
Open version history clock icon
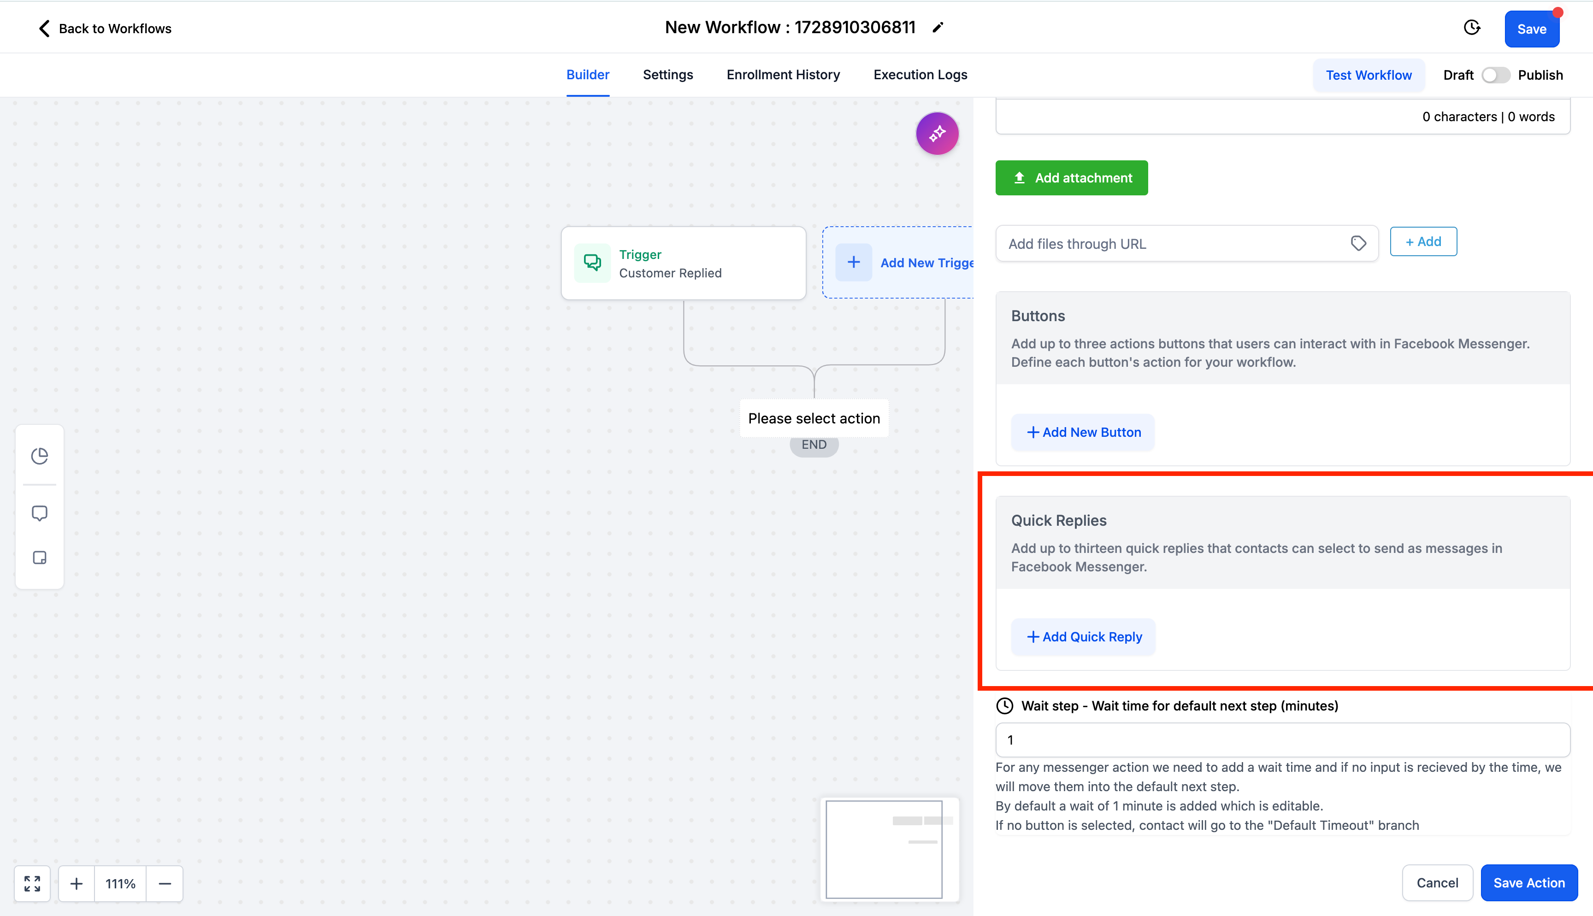pyautogui.click(x=1472, y=28)
